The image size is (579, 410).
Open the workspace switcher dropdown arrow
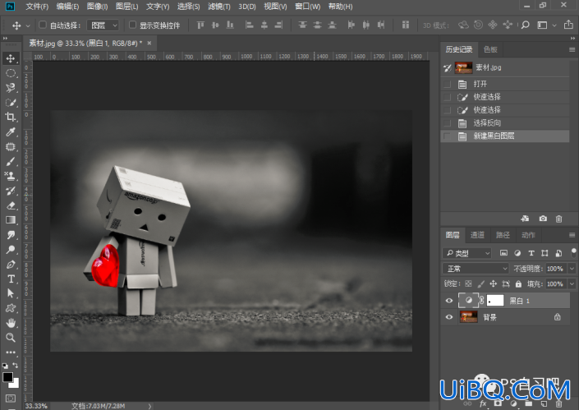coord(554,25)
